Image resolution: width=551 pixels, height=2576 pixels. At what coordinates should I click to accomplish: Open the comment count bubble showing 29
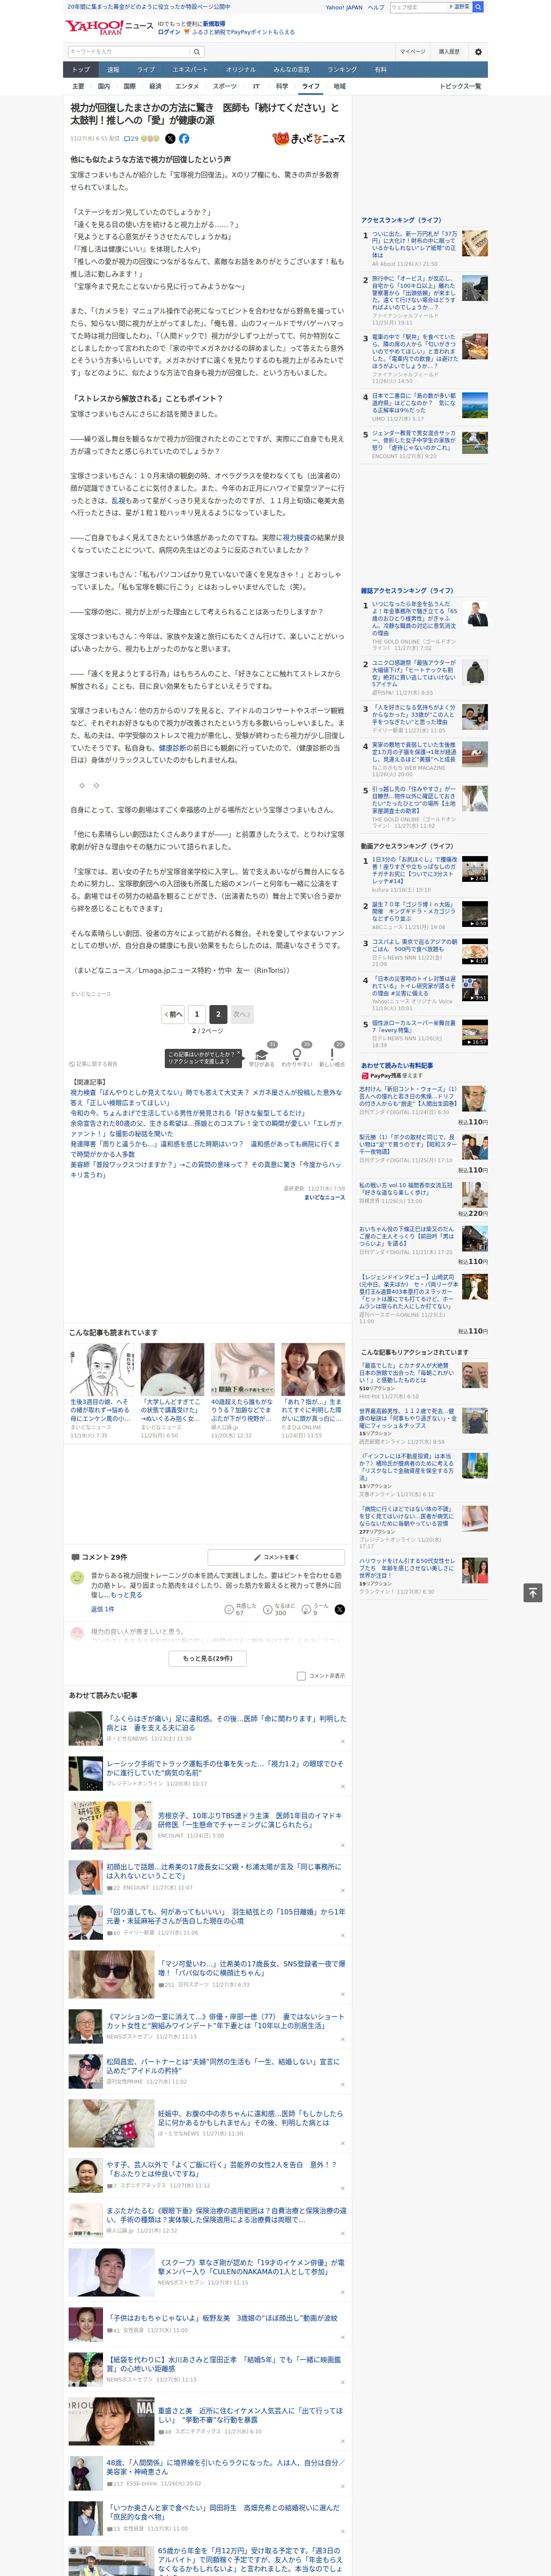tap(131, 139)
